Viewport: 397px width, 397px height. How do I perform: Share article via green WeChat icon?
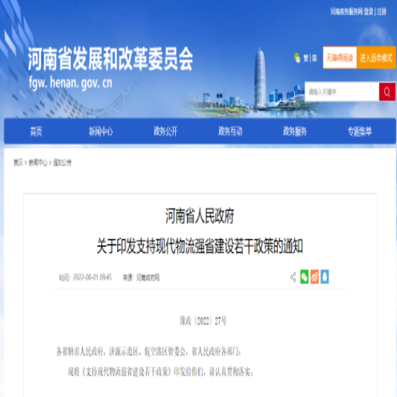(304, 276)
